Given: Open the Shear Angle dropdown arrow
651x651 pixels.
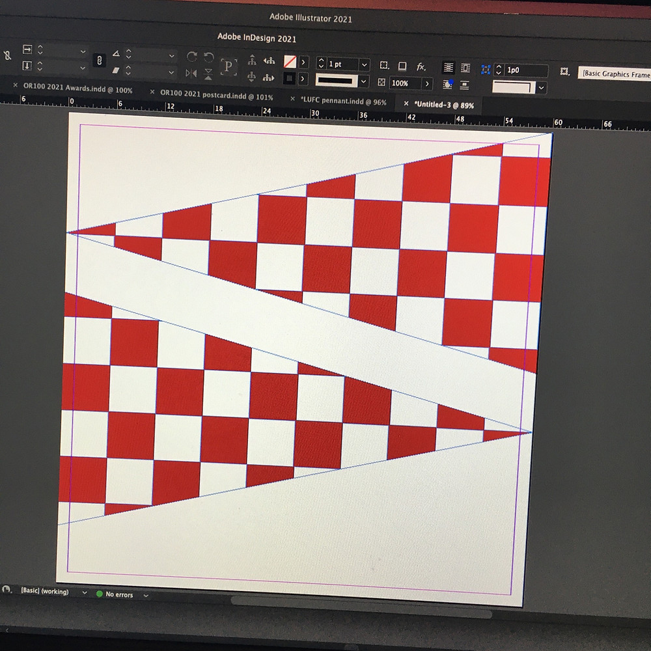Looking at the screenshot, I should point(171,72).
